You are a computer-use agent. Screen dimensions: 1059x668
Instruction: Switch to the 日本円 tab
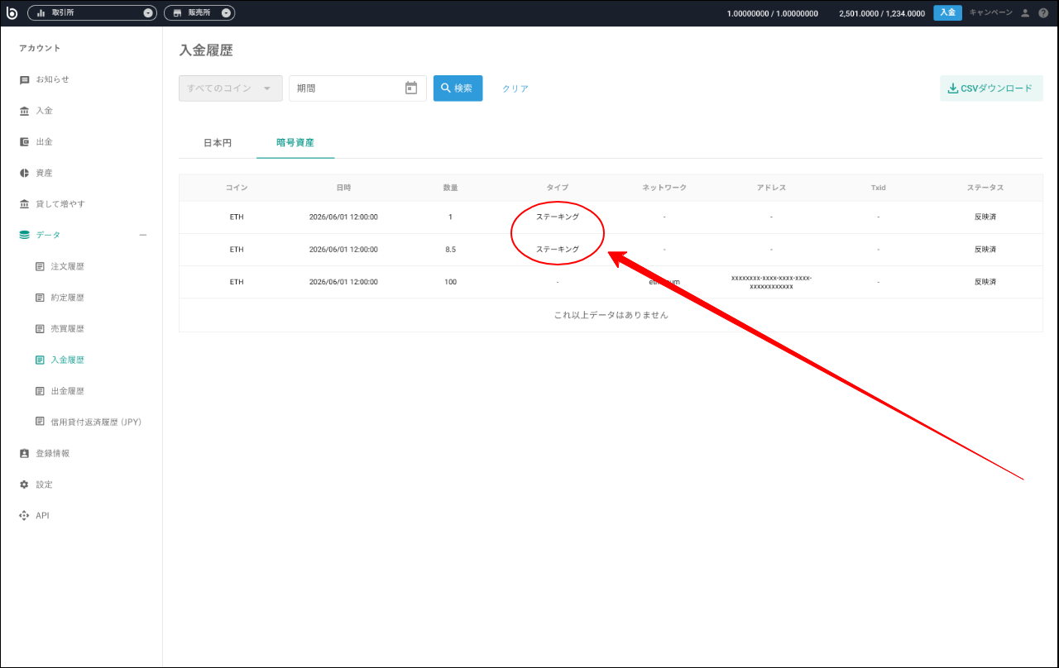(218, 143)
